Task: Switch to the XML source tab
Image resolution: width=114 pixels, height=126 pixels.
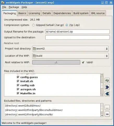Action: pyautogui.click(x=98, y=13)
